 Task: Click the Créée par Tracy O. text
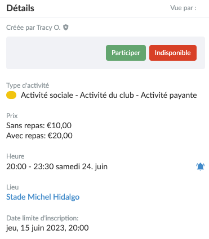pos(33,28)
